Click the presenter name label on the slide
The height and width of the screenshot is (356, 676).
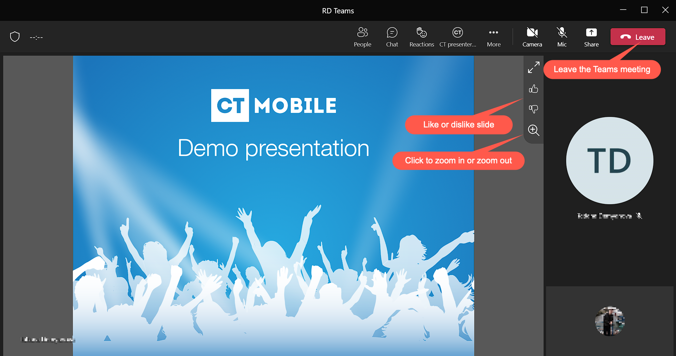[x=48, y=339]
